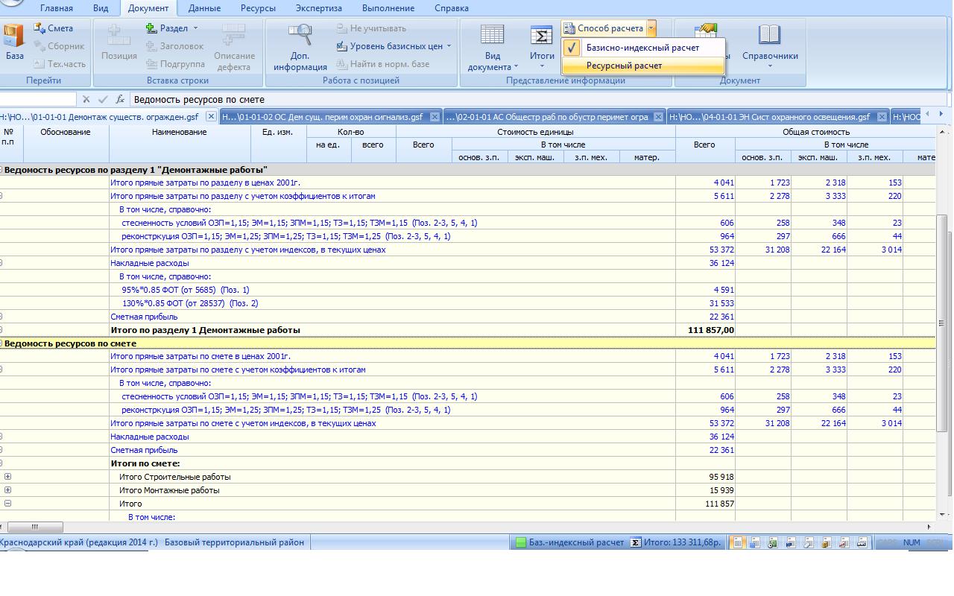954x596 pixels.
Task: Choose Ресурсный расчет calculation method
Action: tap(624, 66)
